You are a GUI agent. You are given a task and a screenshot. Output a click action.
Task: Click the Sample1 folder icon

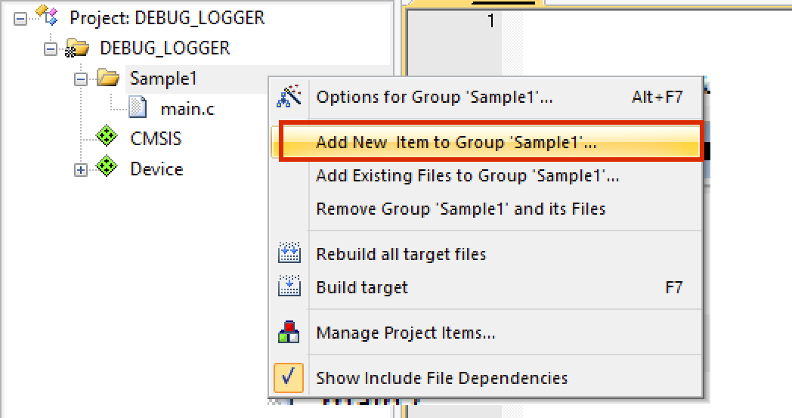107,78
